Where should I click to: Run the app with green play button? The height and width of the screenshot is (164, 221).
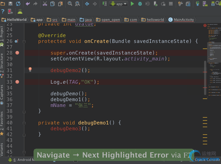coord(132,4)
